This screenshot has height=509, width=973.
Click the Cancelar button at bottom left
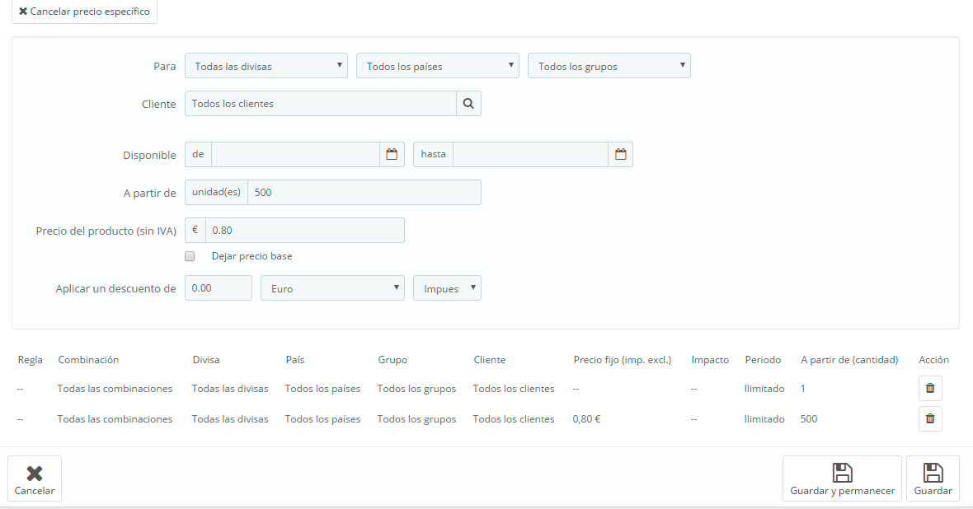coord(35,479)
